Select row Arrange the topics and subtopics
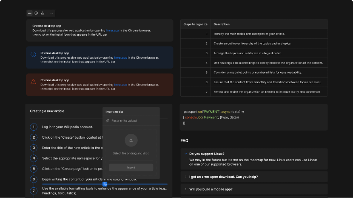This screenshot has width=353, height=198. pos(254,53)
